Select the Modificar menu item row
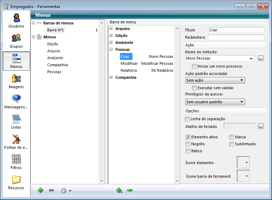 coord(129,63)
